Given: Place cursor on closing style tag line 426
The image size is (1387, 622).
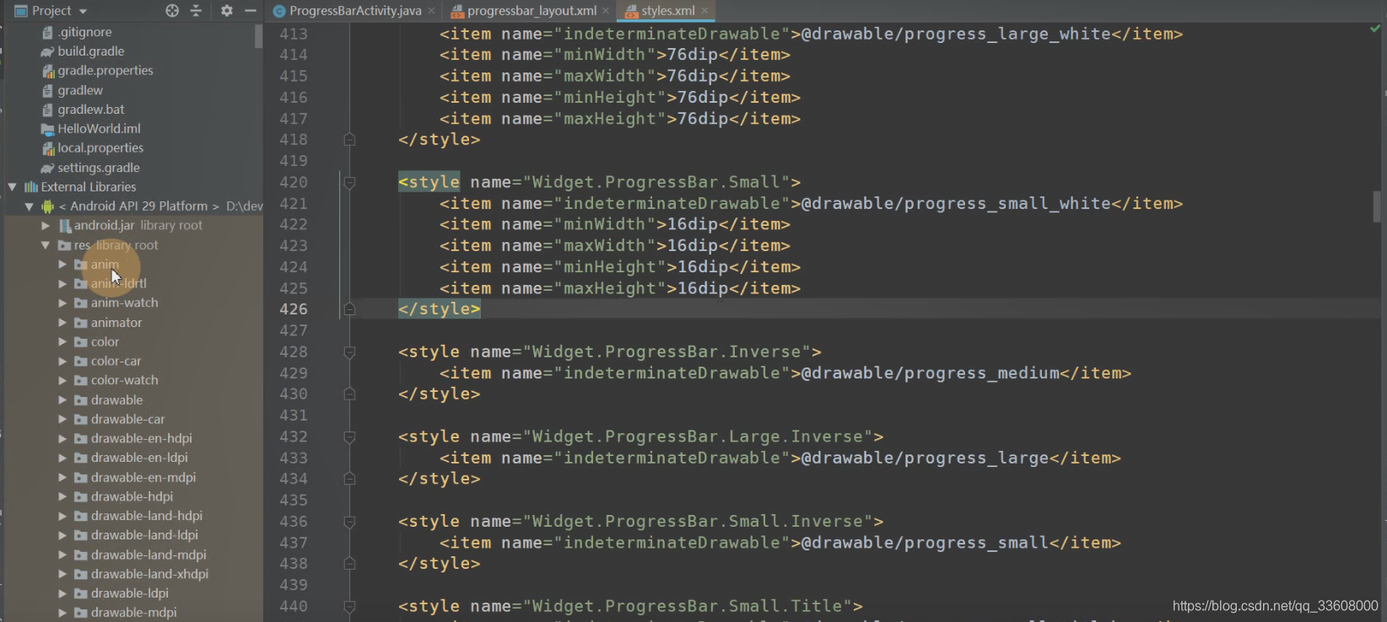Looking at the screenshot, I should coord(439,309).
